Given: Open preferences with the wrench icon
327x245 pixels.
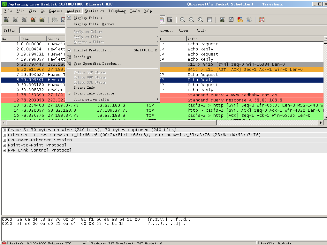Looking at the screenshot, I should click(249, 20).
